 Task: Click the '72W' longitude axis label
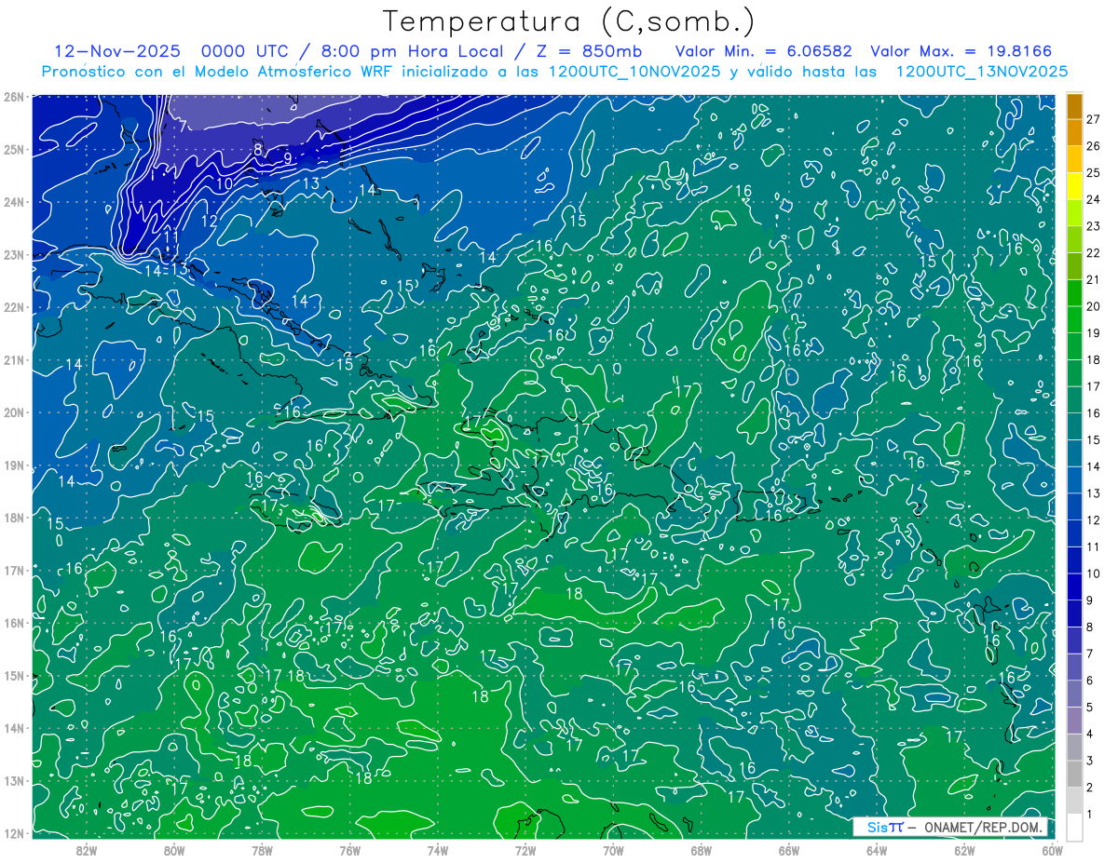coord(525,849)
